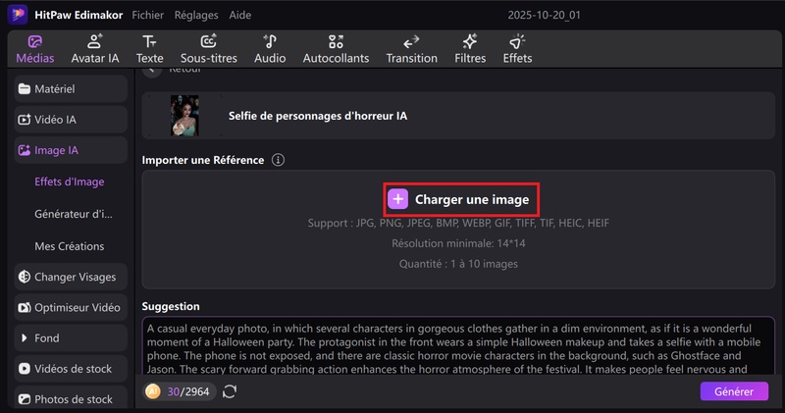
Task: Open the Audio tab
Action: (270, 49)
